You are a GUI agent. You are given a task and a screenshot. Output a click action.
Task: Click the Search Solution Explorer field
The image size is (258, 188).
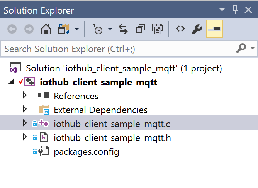(116, 49)
